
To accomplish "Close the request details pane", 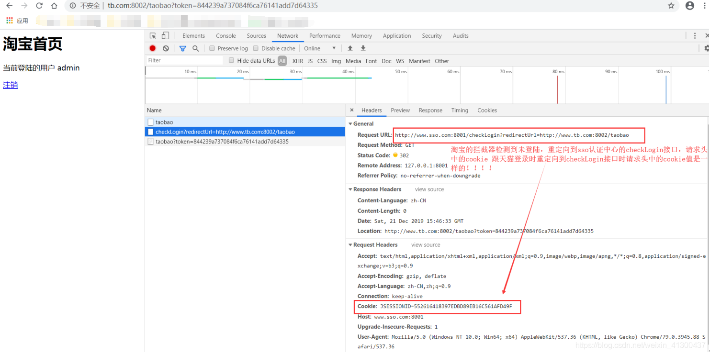I will tap(352, 110).
